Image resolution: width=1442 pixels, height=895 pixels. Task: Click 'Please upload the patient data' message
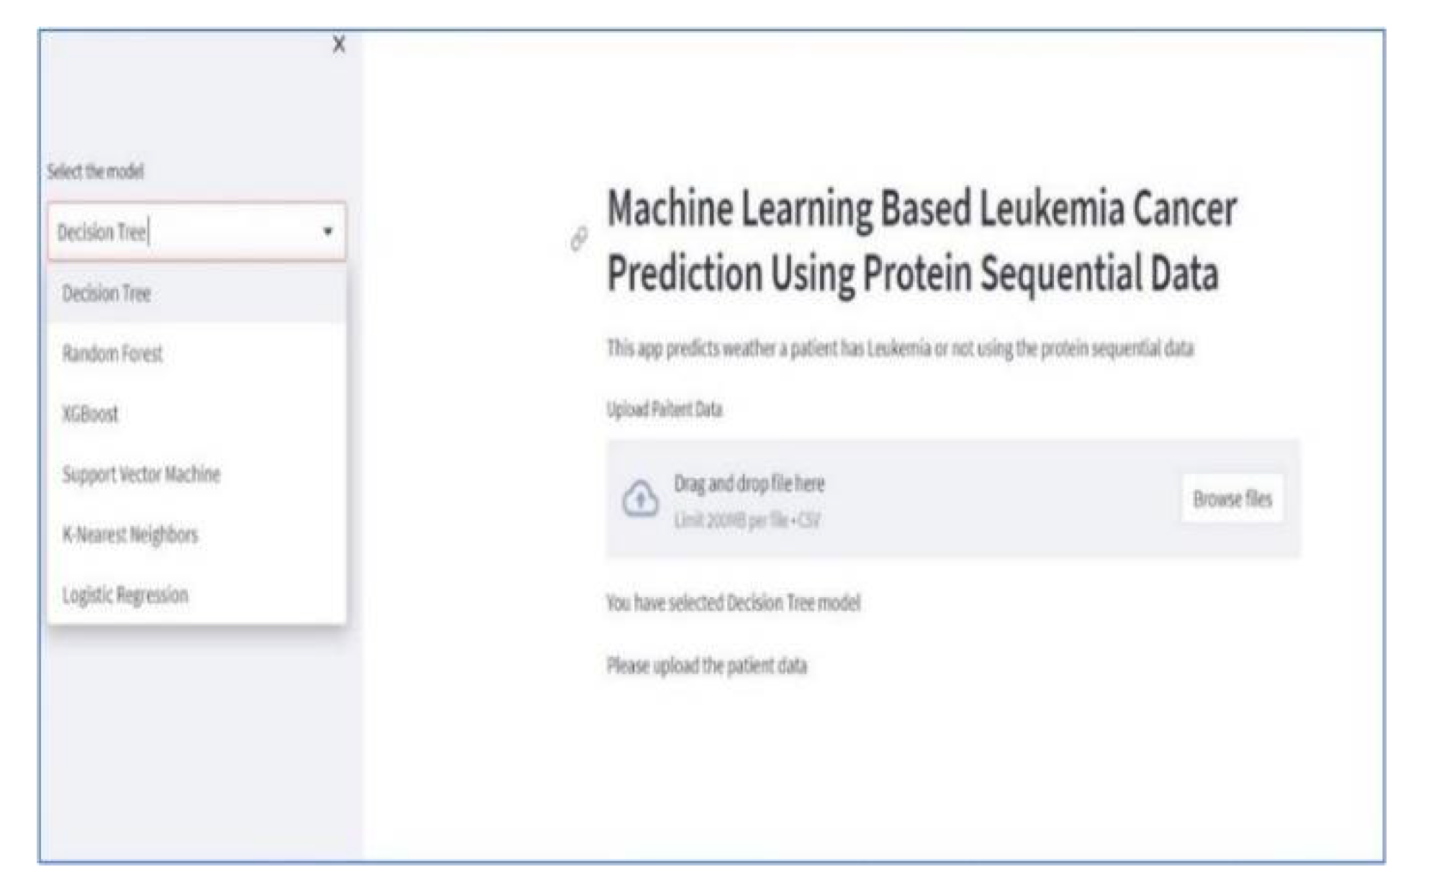tap(708, 665)
